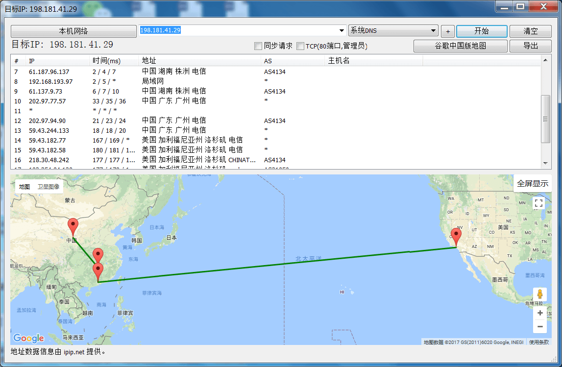Click the 时间(ms) column header

pyautogui.click(x=106, y=61)
